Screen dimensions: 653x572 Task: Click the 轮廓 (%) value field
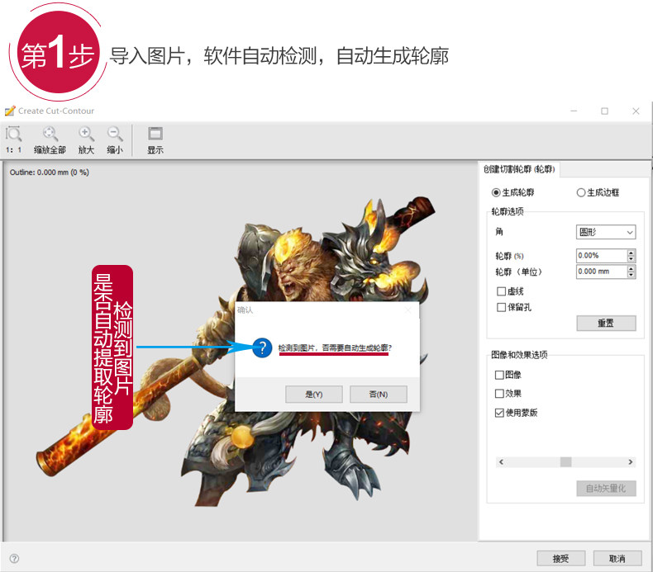602,255
